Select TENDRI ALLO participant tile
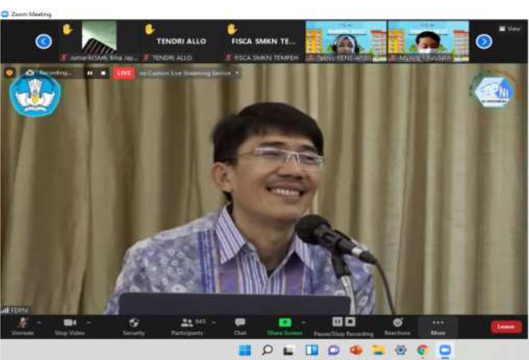 pyautogui.click(x=181, y=41)
